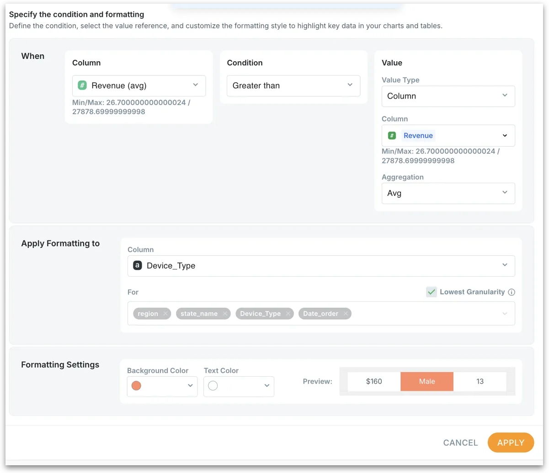Expand the Aggregation dropdown set to Avg
Screen dimensions: 549x473
coord(448,193)
